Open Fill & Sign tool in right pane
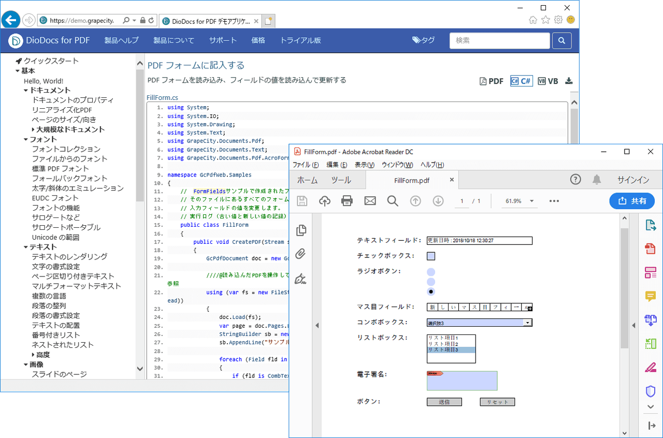 coord(651,368)
